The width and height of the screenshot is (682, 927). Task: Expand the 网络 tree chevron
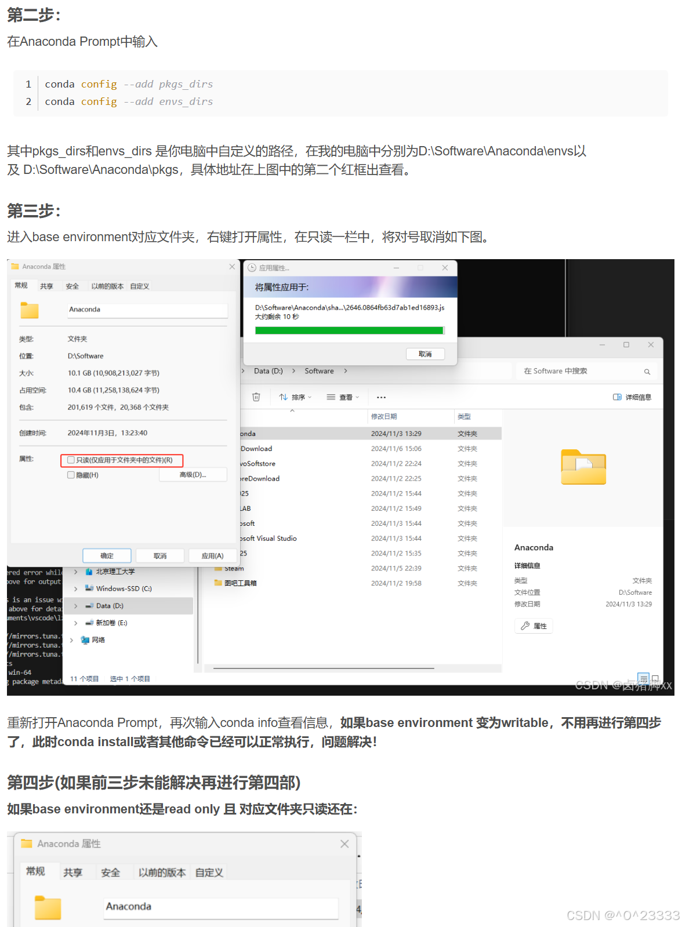(x=71, y=640)
